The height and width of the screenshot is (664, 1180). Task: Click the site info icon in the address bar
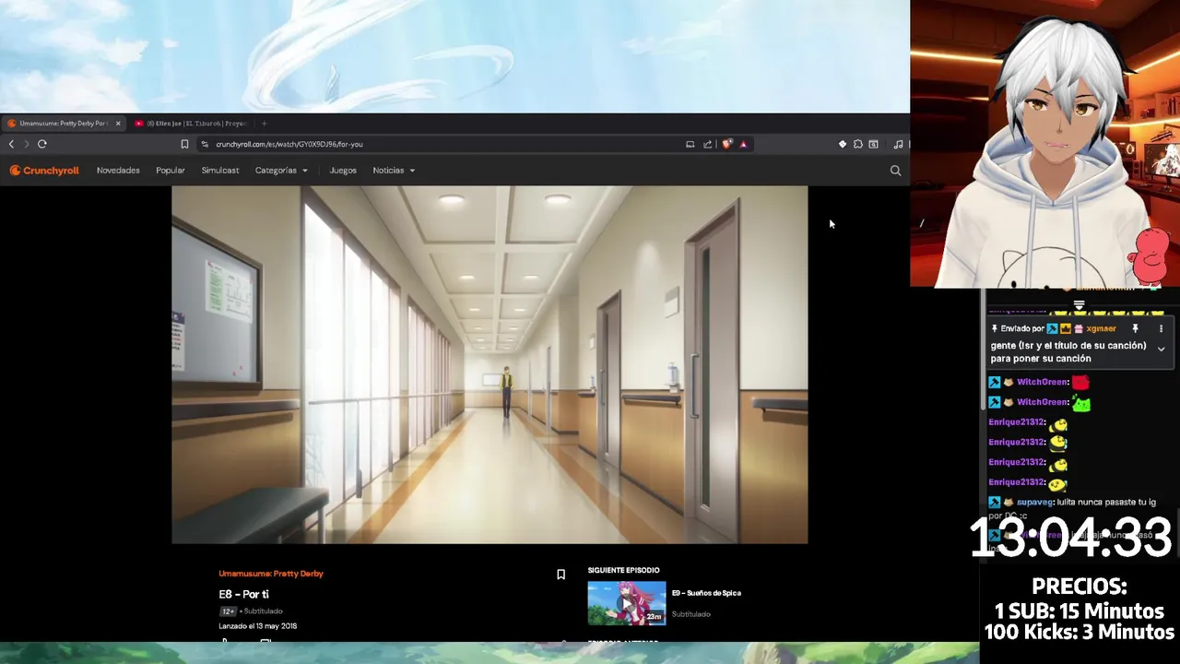click(x=205, y=144)
